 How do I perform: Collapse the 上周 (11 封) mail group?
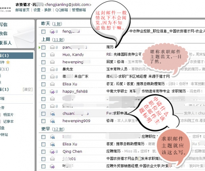[46, 40]
